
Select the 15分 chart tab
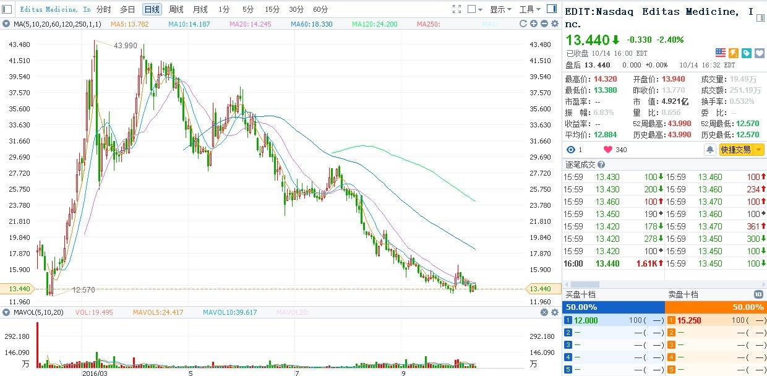tap(272, 9)
